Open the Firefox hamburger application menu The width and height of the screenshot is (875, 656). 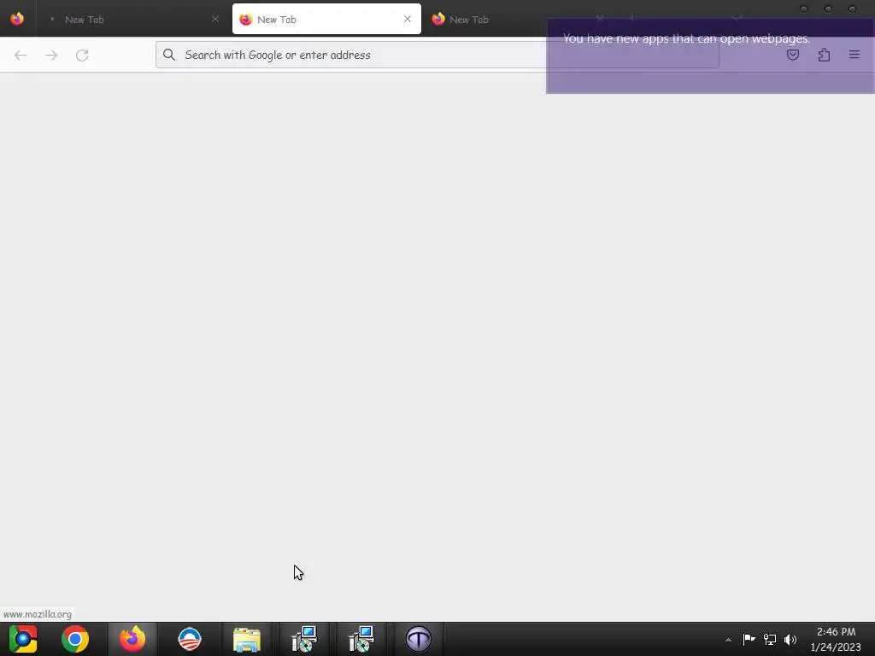pyautogui.click(x=854, y=55)
